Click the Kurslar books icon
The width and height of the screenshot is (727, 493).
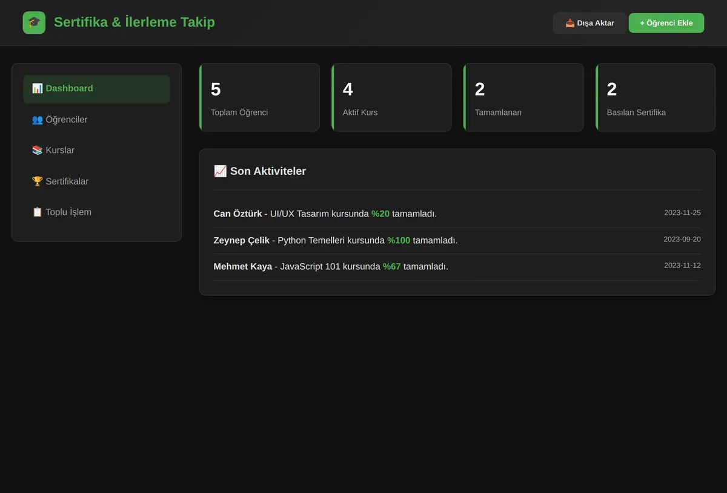(38, 150)
